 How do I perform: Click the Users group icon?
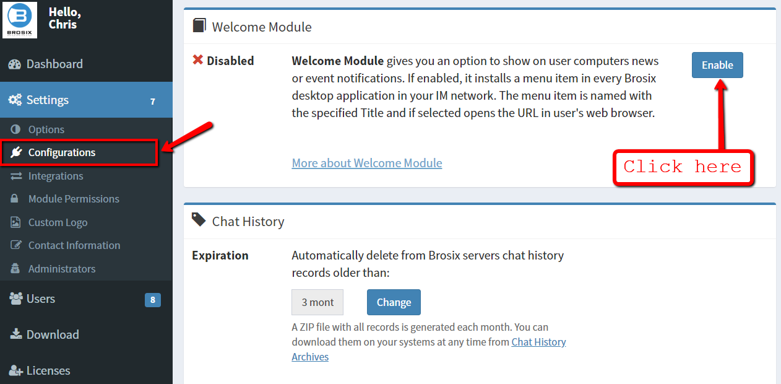(15, 299)
